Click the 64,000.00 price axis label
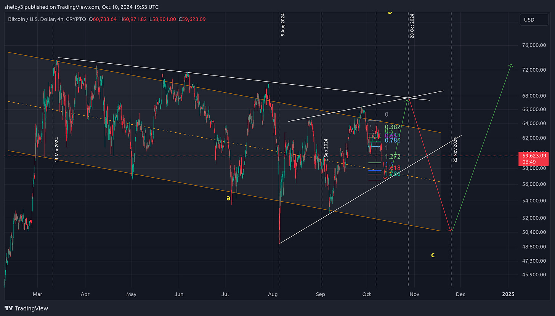This screenshot has width=555, height=316. tap(534, 124)
